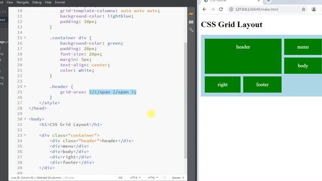Click the Chrome address bar URL
The width and height of the screenshot is (322, 181).
pos(257,9)
